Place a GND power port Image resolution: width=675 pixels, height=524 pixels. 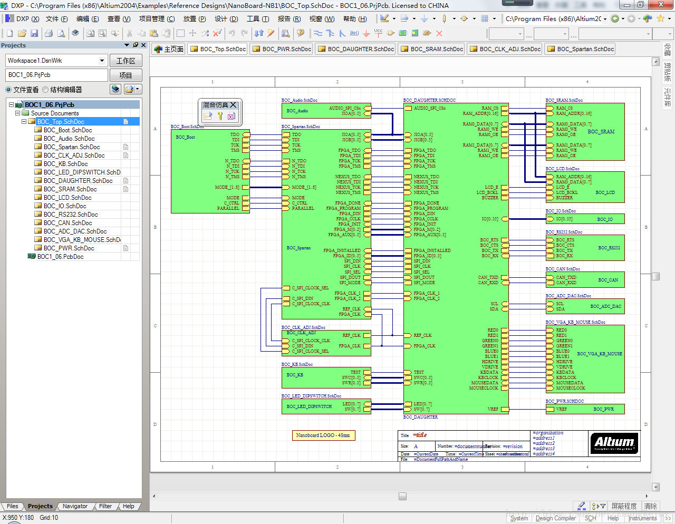pyautogui.click(x=367, y=33)
